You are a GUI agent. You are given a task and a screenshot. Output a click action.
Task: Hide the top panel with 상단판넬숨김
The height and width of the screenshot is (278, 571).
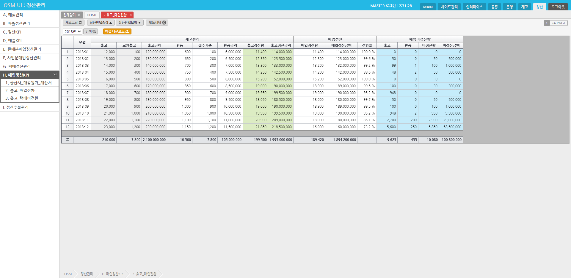(x=101, y=23)
